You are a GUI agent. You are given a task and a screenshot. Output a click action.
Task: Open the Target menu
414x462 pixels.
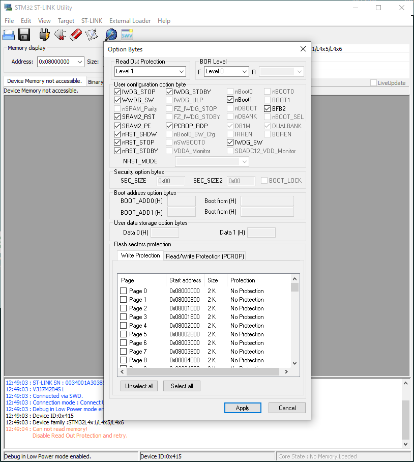click(66, 21)
